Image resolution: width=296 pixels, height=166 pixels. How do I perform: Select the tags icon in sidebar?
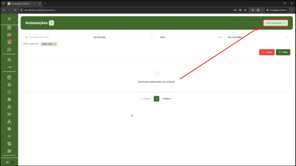[x=9, y=114]
